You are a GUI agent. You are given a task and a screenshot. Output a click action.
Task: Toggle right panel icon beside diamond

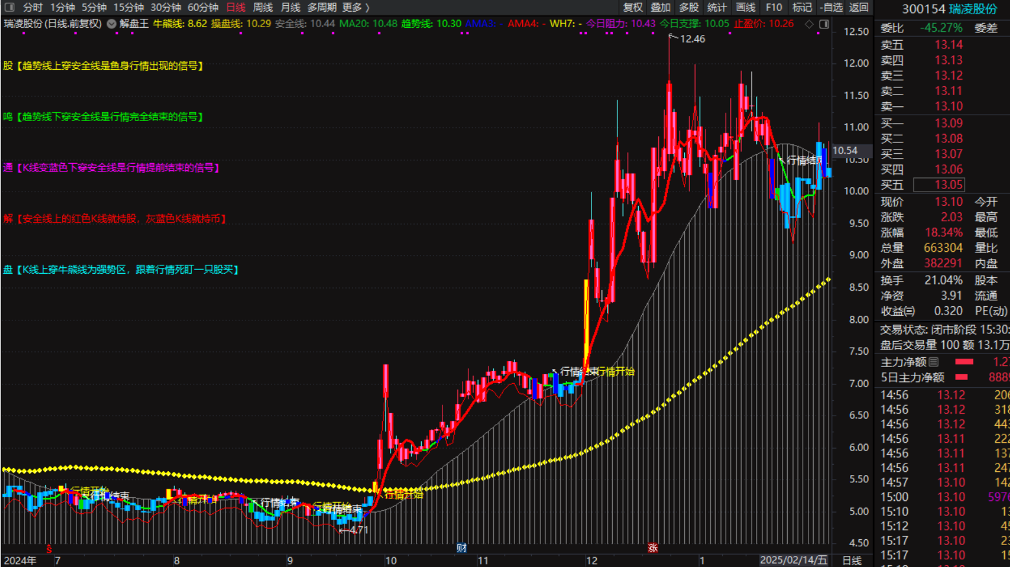[824, 24]
